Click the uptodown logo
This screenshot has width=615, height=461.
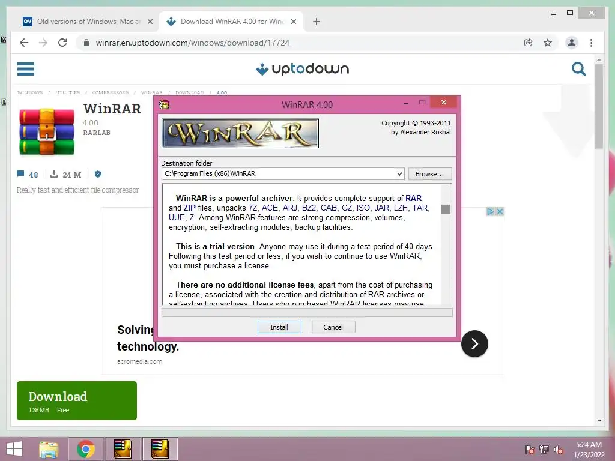point(303,69)
